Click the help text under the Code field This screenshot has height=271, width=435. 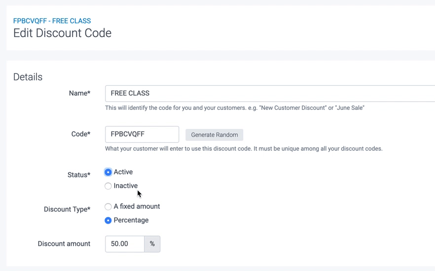tap(244, 149)
